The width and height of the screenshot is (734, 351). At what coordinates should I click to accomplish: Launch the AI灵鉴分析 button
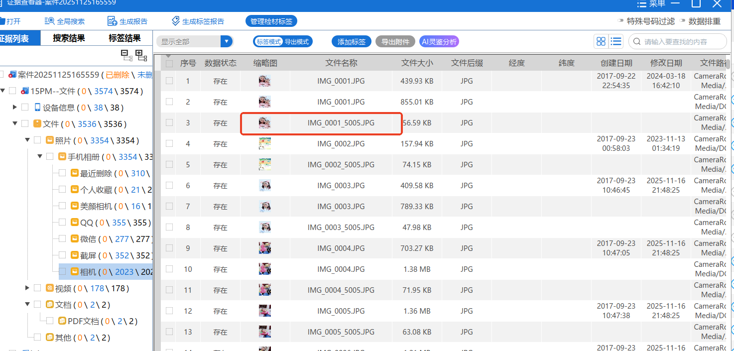pos(439,42)
